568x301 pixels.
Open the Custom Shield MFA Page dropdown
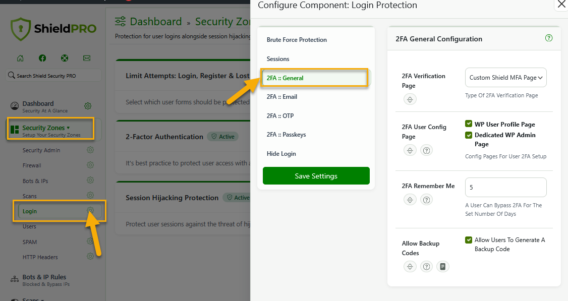coord(505,78)
